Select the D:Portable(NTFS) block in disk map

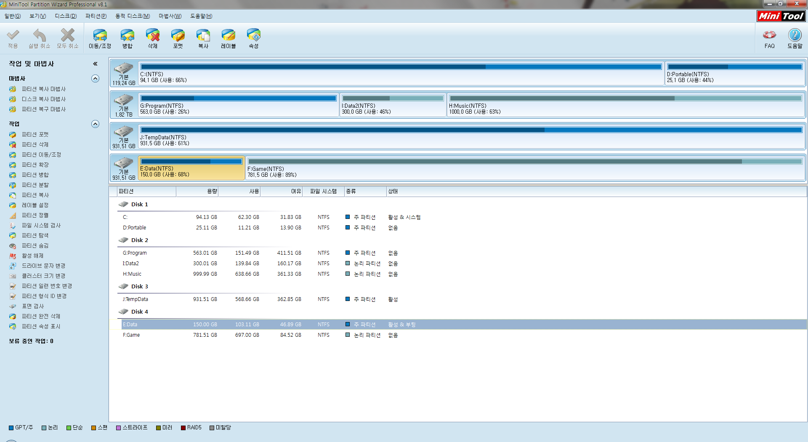point(735,73)
